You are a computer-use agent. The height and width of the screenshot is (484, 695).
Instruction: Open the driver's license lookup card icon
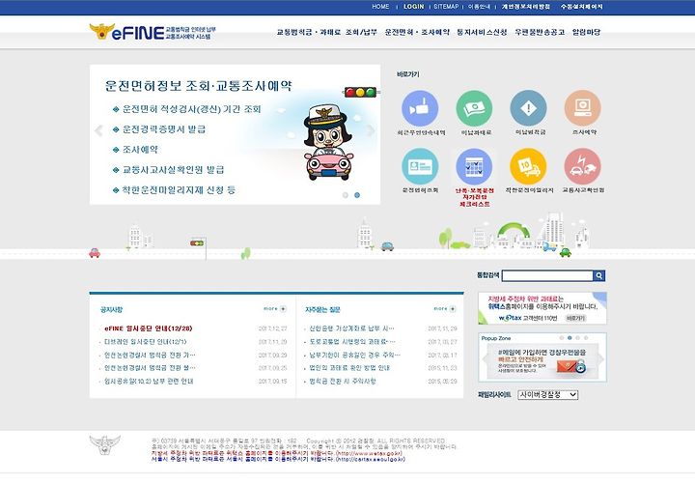pyautogui.click(x=420, y=166)
